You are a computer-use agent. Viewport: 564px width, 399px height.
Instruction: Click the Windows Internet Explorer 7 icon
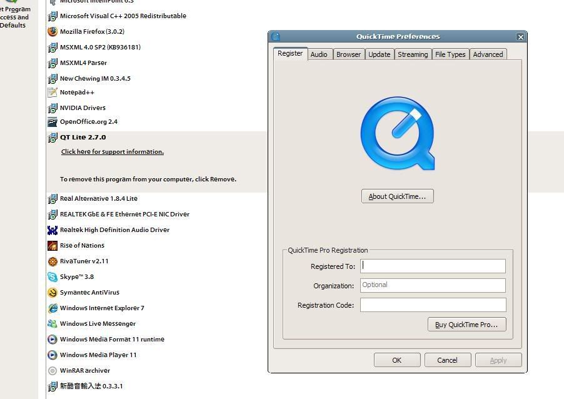(53, 308)
